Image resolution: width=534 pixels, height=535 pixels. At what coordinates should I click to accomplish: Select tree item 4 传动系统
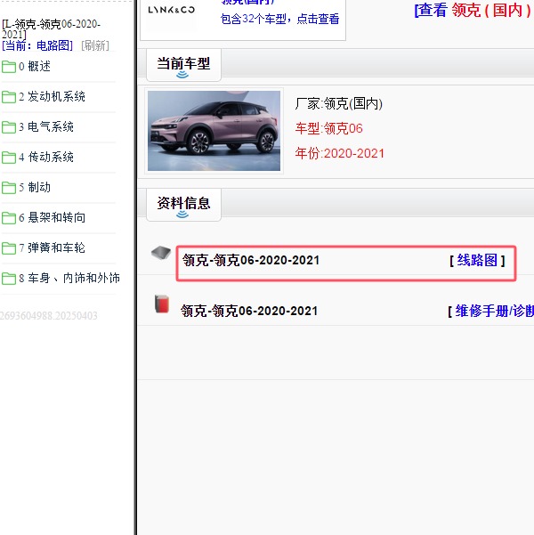coord(46,157)
